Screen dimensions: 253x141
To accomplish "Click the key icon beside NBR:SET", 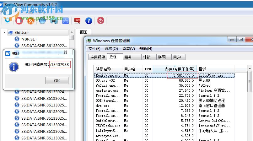I will pos(17,39).
